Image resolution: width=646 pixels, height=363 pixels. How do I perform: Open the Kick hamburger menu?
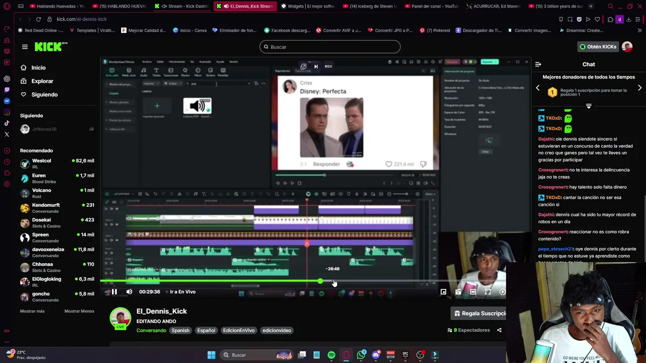(x=25, y=47)
